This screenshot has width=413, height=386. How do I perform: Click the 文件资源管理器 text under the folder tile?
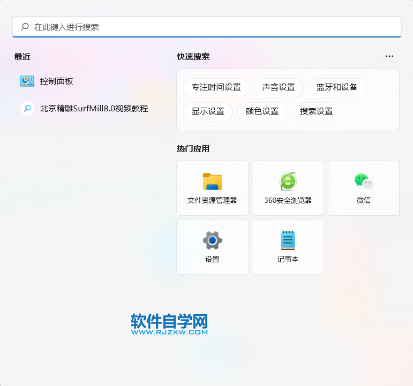(212, 200)
